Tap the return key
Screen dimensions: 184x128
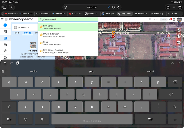[171, 94]
